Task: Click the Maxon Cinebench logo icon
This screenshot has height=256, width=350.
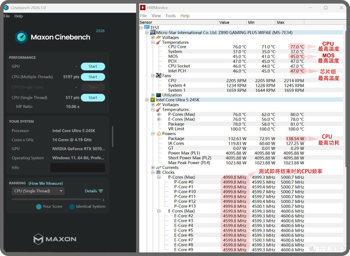Action: point(21,37)
